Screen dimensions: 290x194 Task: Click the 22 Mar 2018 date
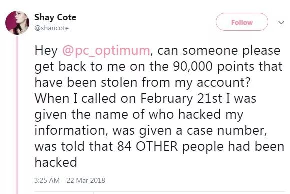[86, 180]
